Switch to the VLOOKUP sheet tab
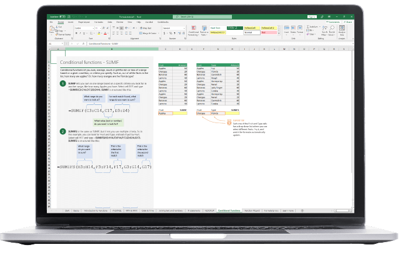 click(210, 210)
